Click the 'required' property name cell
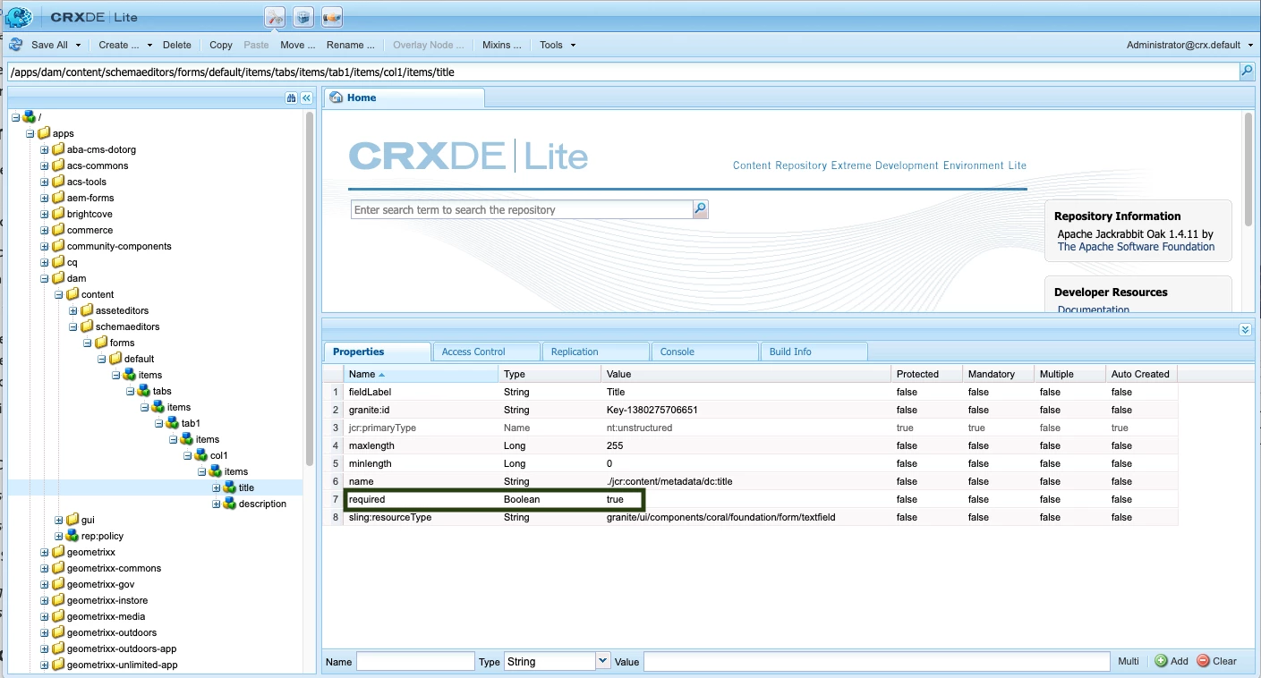This screenshot has height=678, width=1261. point(421,499)
